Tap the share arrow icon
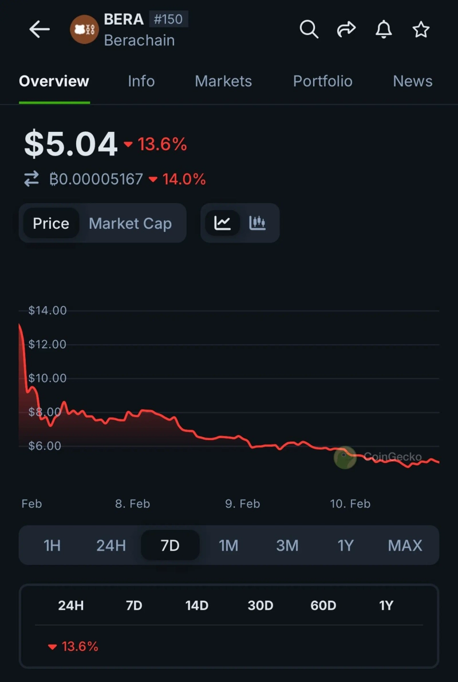 point(346,29)
